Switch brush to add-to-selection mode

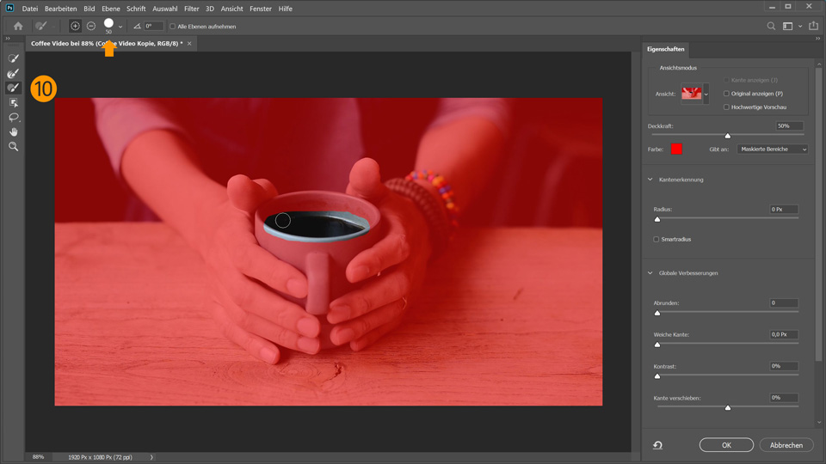coord(75,26)
